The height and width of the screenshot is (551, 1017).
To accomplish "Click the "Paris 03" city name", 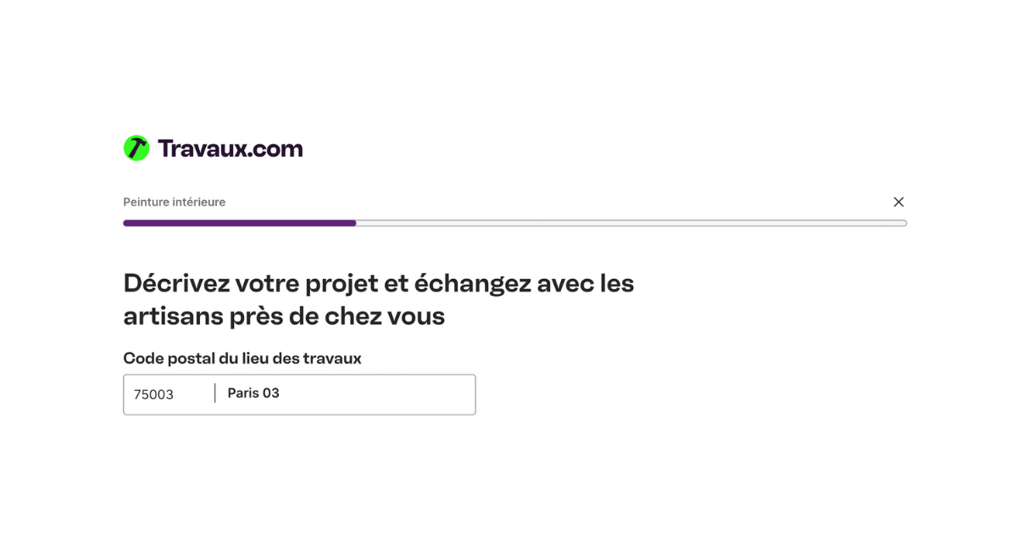I will 253,393.
